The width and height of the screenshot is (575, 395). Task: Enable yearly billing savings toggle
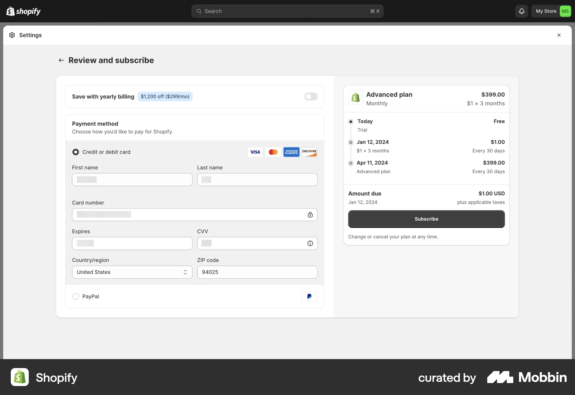point(311,96)
